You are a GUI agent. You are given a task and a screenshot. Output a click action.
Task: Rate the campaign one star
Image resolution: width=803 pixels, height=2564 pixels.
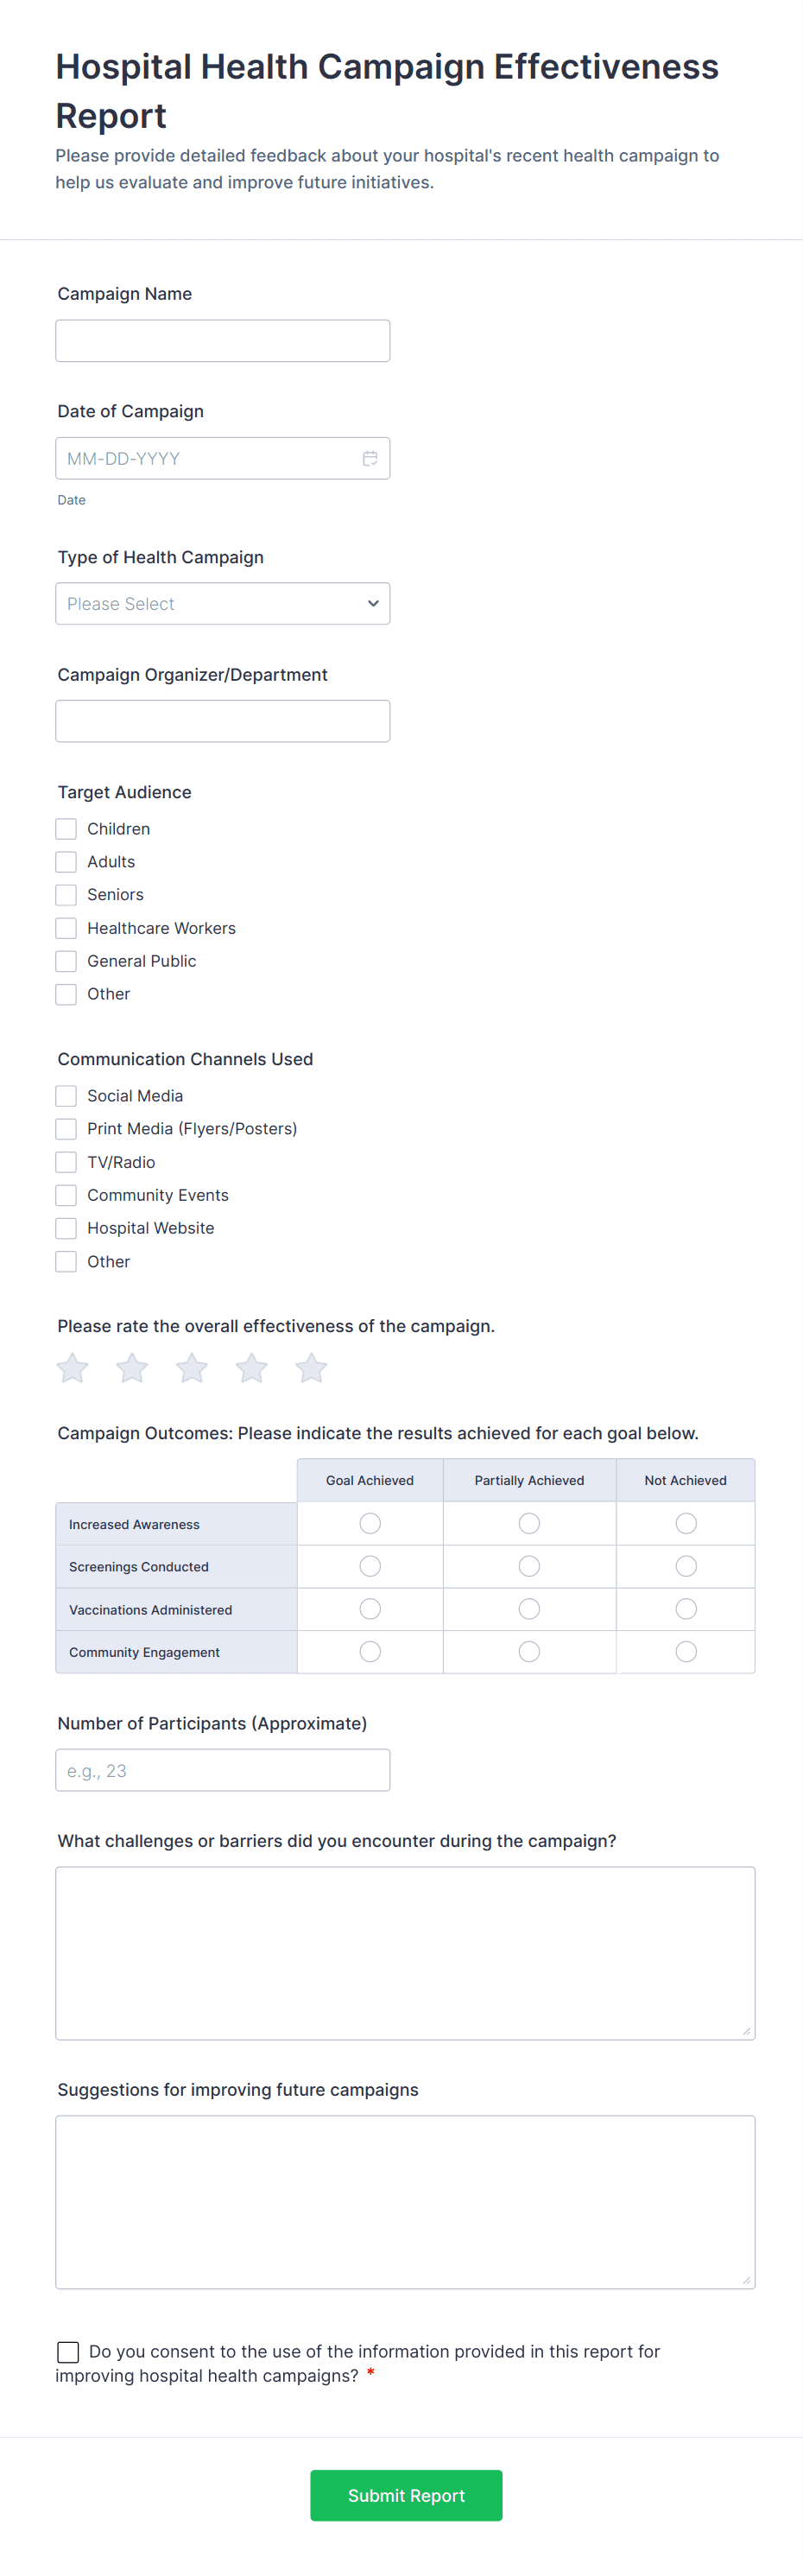click(73, 1368)
